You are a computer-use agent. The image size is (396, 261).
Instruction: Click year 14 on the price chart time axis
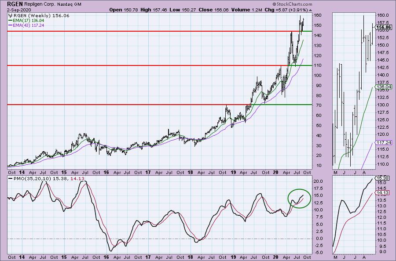click(x=22, y=173)
